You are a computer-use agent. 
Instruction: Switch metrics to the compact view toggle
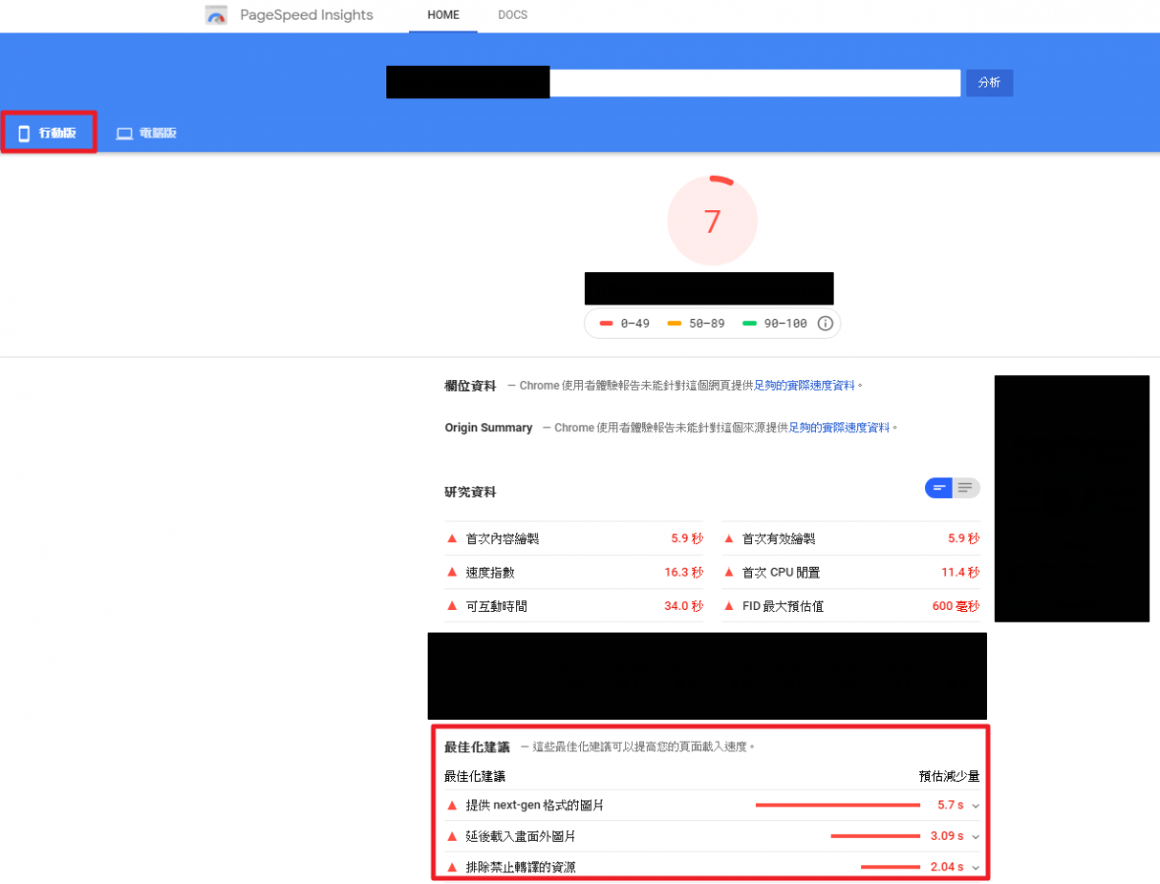939,488
